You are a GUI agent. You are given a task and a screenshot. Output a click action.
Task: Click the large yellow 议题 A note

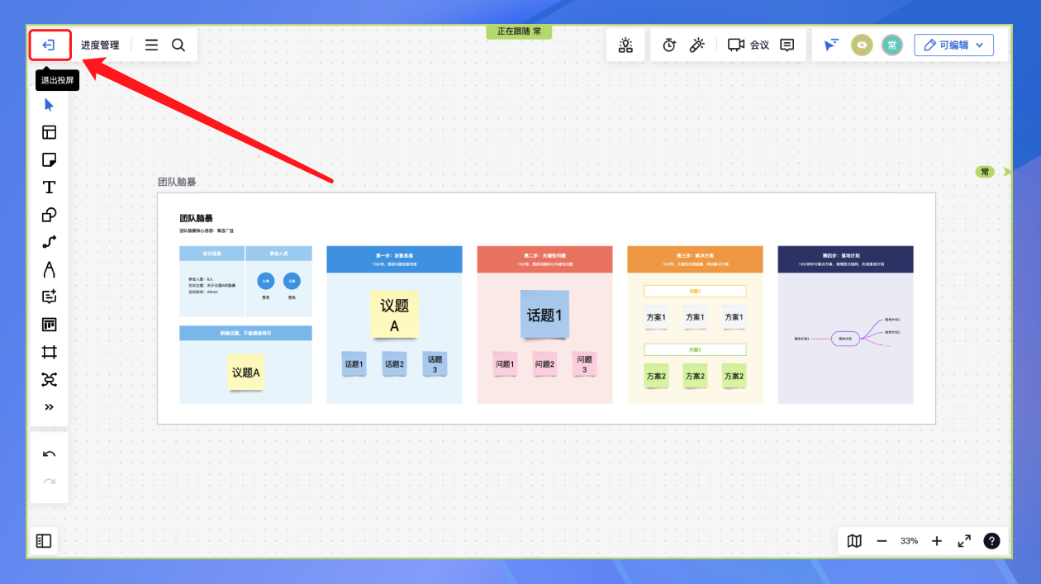coord(394,315)
